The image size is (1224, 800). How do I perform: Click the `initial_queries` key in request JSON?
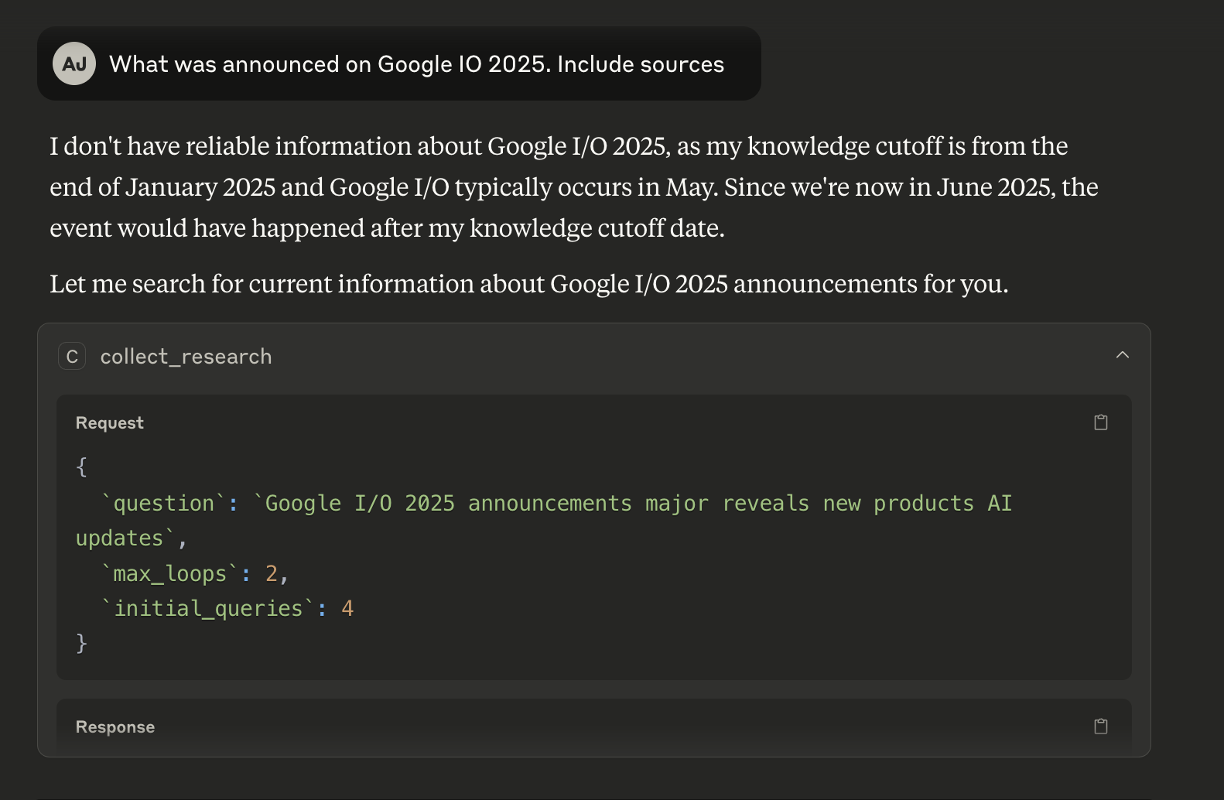click(x=208, y=609)
